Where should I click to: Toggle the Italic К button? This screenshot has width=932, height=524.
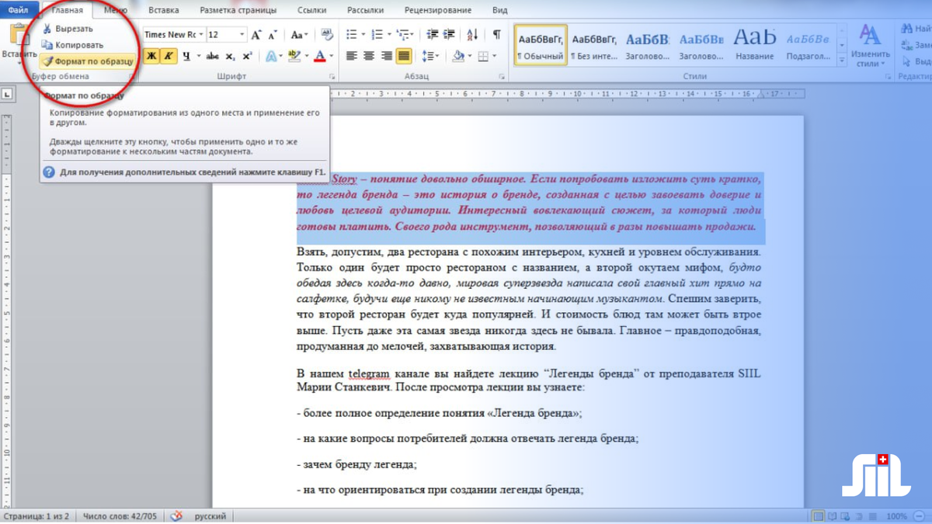coord(169,56)
